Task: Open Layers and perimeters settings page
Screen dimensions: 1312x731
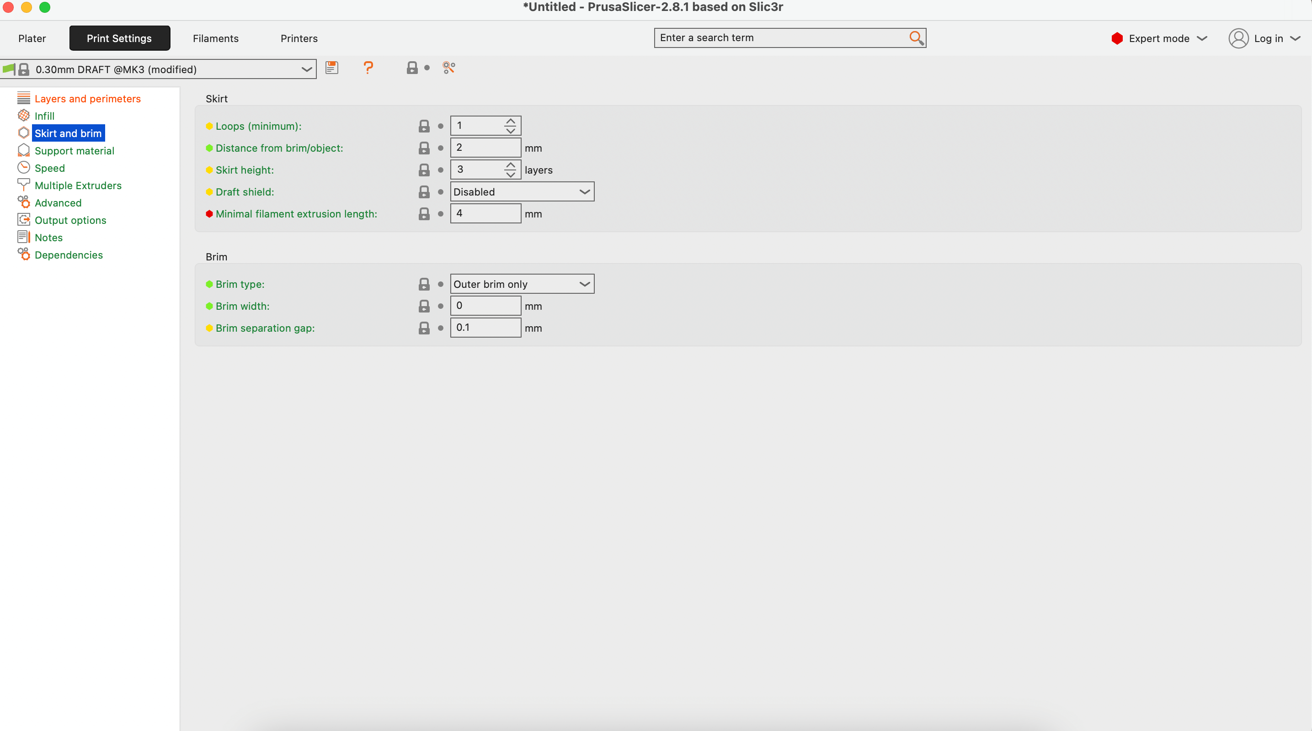Action: tap(88, 99)
